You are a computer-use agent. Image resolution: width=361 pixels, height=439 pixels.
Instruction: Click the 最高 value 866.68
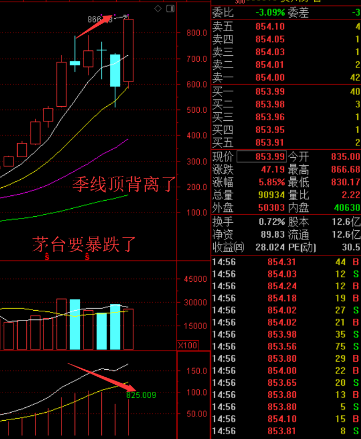pos(345,170)
